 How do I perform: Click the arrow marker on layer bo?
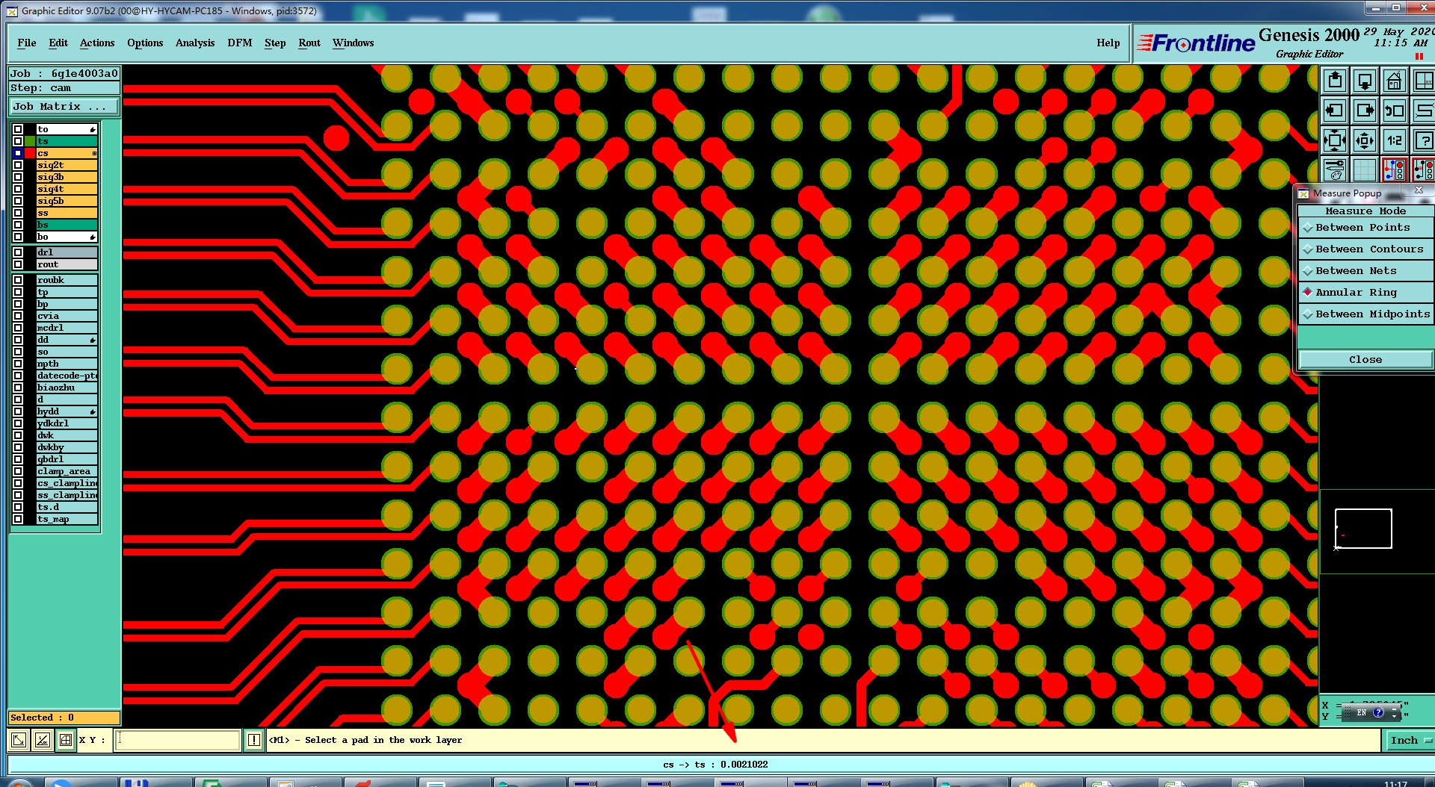point(93,237)
